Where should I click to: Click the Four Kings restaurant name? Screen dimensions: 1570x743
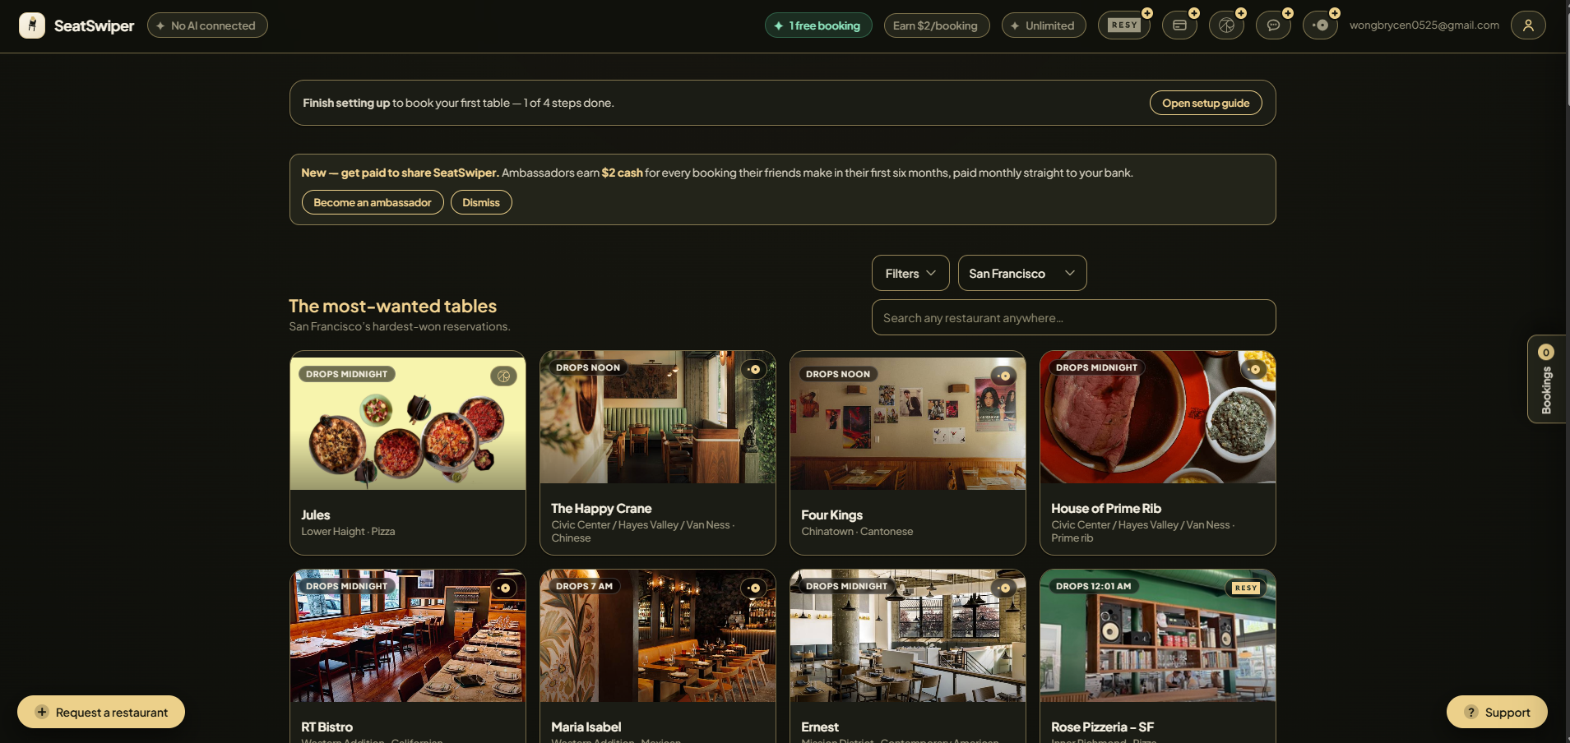click(x=832, y=515)
